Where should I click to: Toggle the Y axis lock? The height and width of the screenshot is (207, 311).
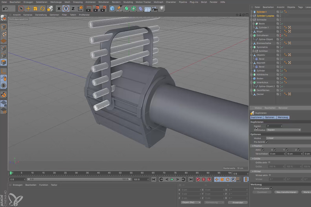pos(66,9)
